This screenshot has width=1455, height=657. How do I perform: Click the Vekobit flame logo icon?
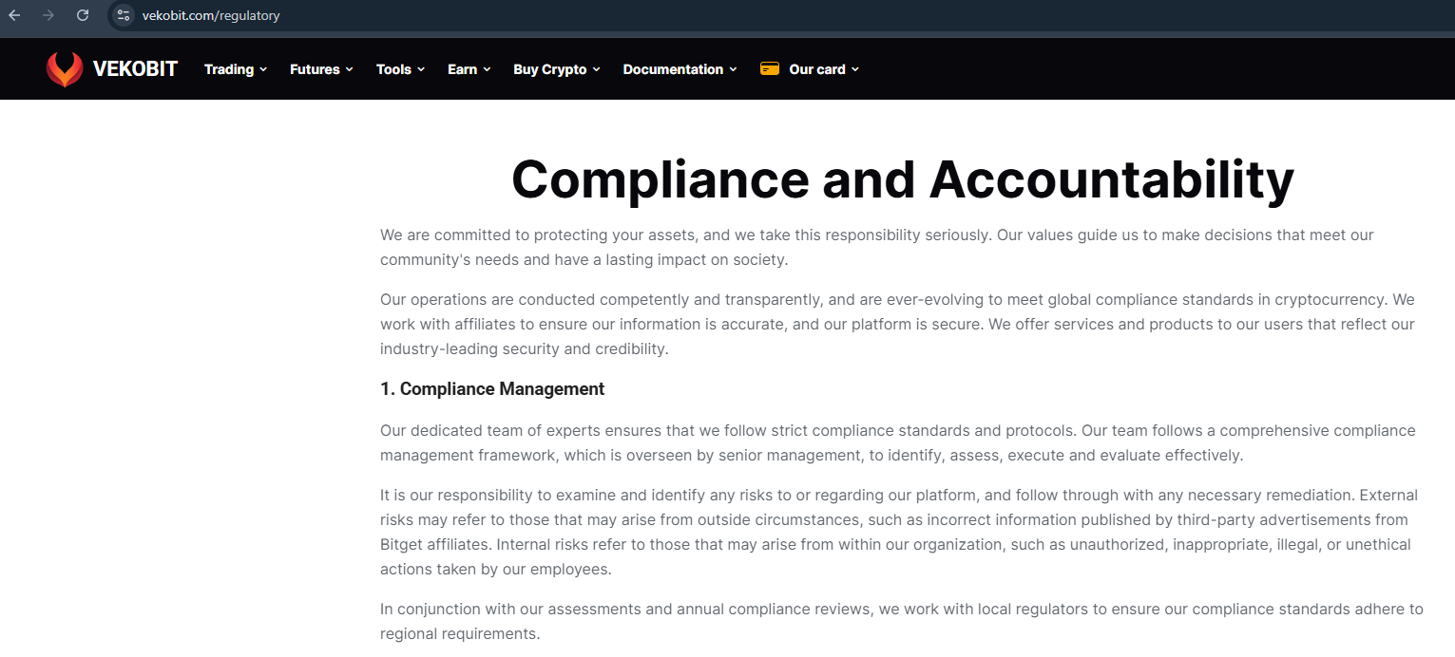pyautogui.click(x=65, y=69)
